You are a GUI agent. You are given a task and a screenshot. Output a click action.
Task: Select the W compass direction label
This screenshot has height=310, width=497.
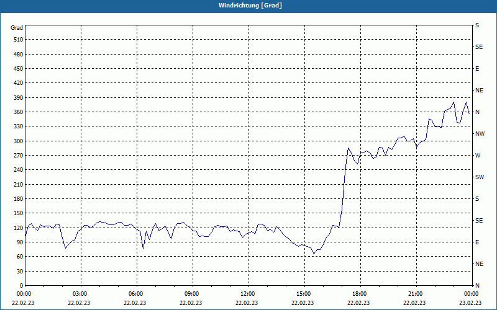point(478,156)
